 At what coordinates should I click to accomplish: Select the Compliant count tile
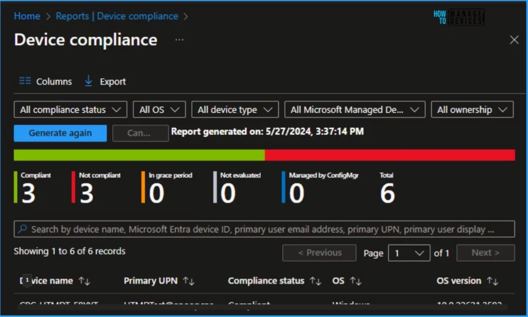coord(32,187)
